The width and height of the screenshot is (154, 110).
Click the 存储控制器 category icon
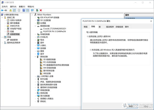point(38,34)
